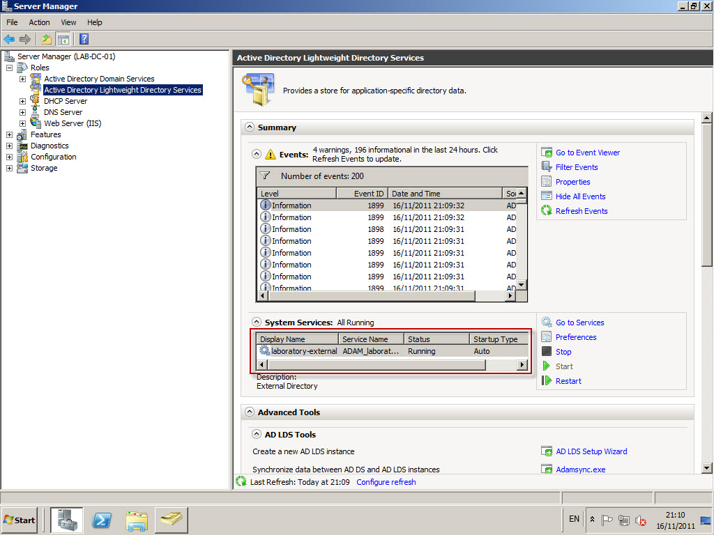Click the Configure refresh link

point(386,482)
